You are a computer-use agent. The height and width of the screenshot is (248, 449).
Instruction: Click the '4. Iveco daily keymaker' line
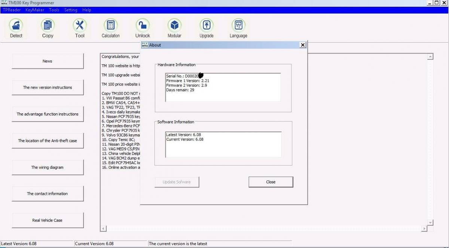pyautogui.click(x=121, y=112)
